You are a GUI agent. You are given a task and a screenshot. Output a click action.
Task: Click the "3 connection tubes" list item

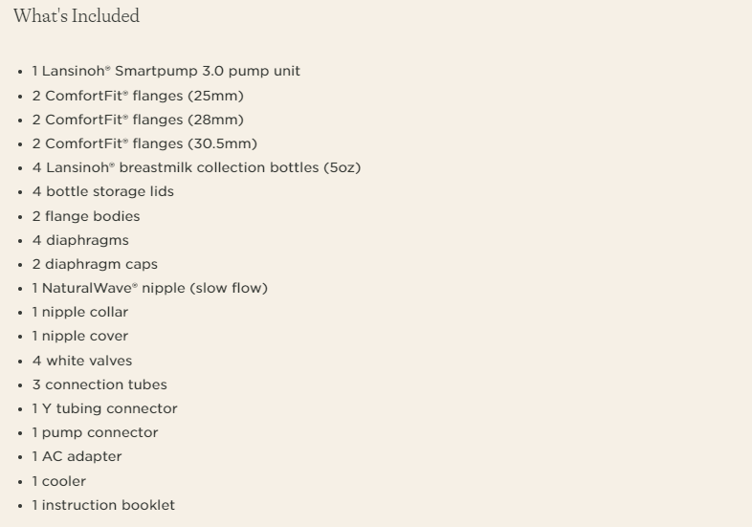(x=100, y=384)
